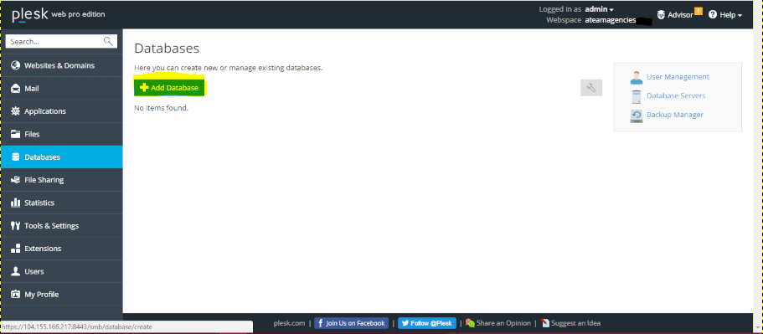Click the Databases page heading

click(167, 48)
